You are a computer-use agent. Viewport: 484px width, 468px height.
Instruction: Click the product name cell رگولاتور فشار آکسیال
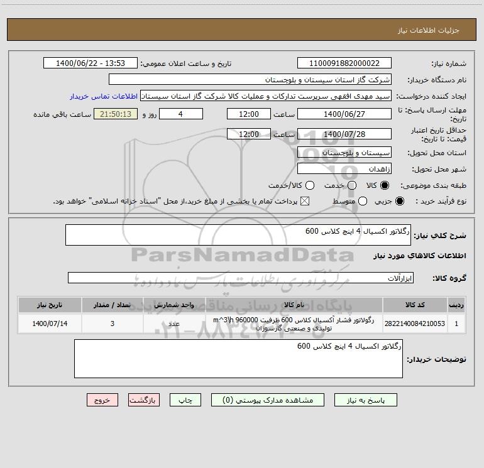point(294,324)
